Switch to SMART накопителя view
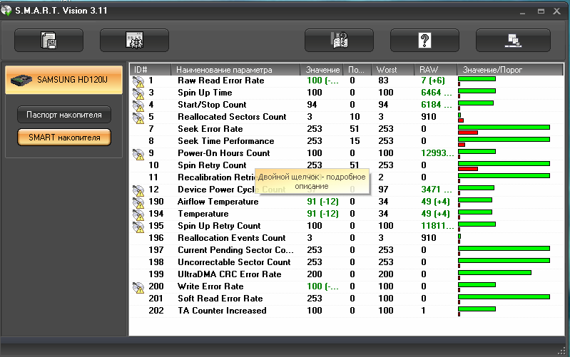The height and width of the screenshot is (357, 570). point(64,137)
